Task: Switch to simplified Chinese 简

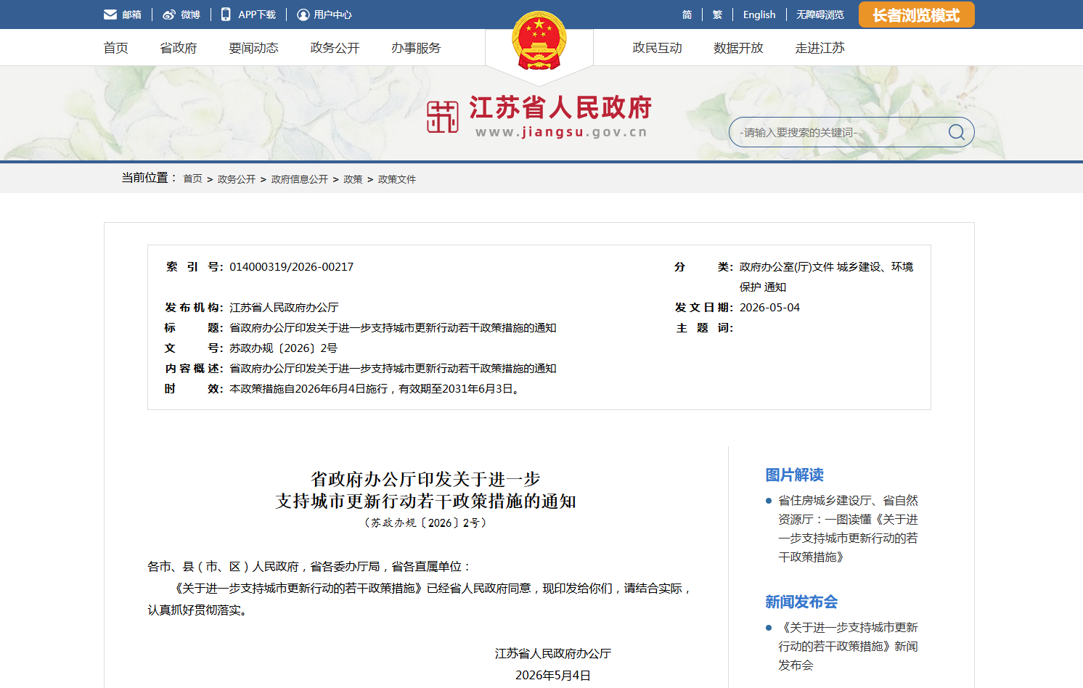Action: [x=687, y=15]
